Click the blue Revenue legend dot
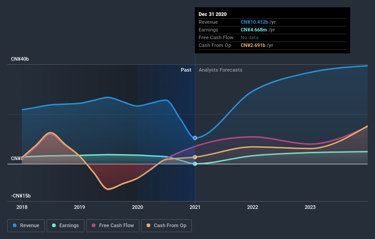 coord(15,225)
